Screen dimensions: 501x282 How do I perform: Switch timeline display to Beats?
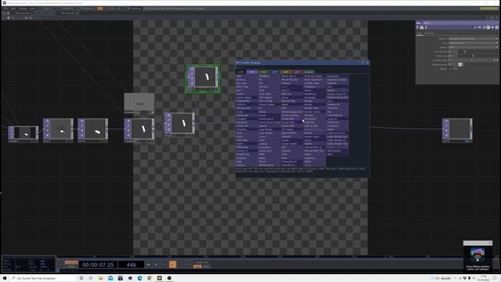click(71, 266)
